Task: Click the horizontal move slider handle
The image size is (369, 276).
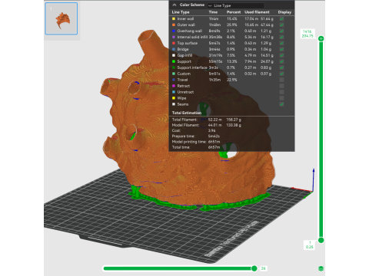Action: click(254, 268)
